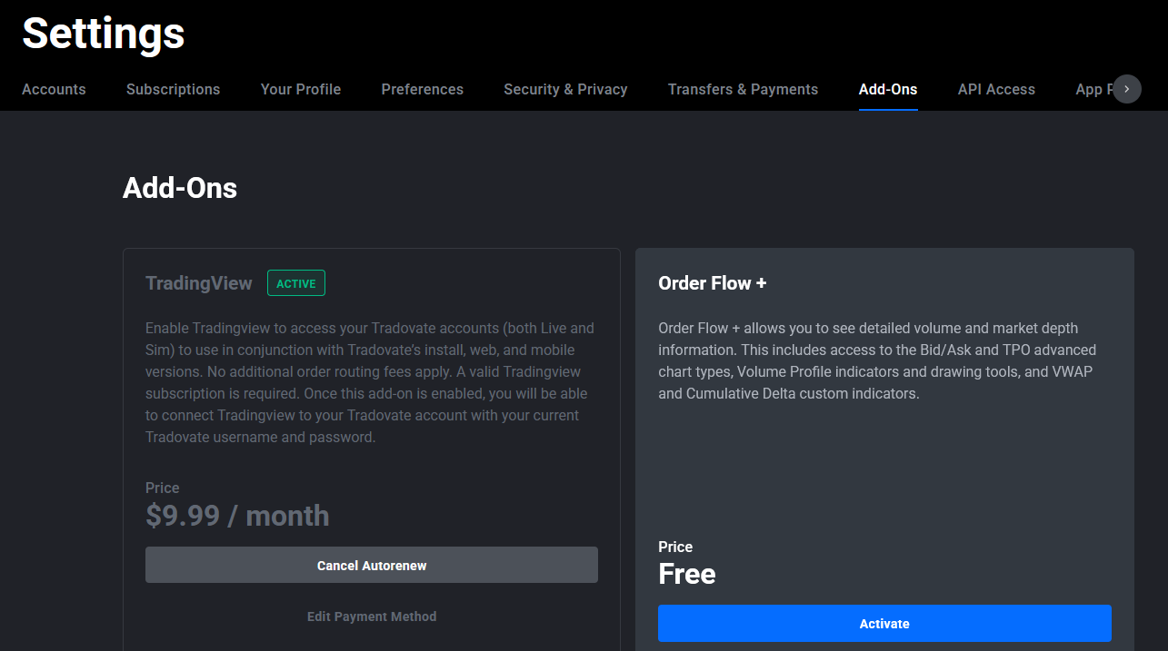Screen dimensions: 1168x651
Task: Go to Your Profile tab
Action: pyautogui.click(x=301, y=89)
